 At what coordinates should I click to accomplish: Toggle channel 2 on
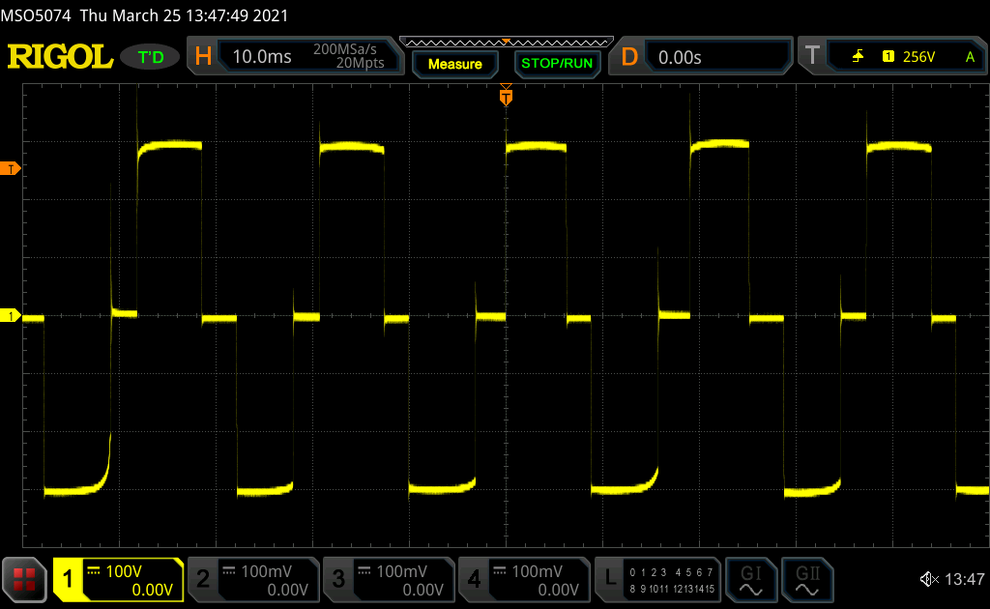[x=203, y=579]
